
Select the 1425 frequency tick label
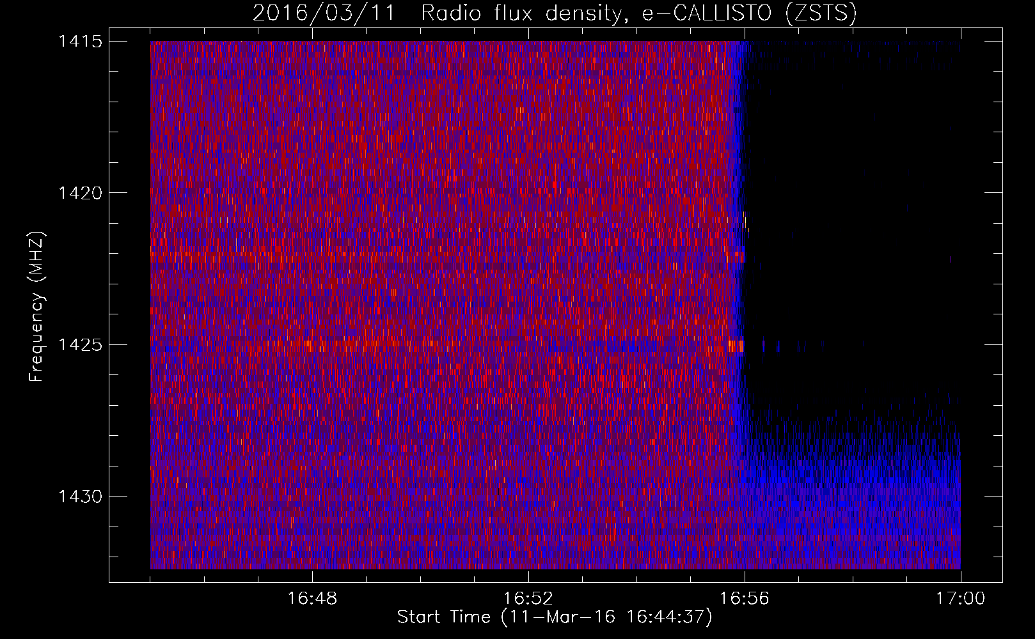point(81,345)
